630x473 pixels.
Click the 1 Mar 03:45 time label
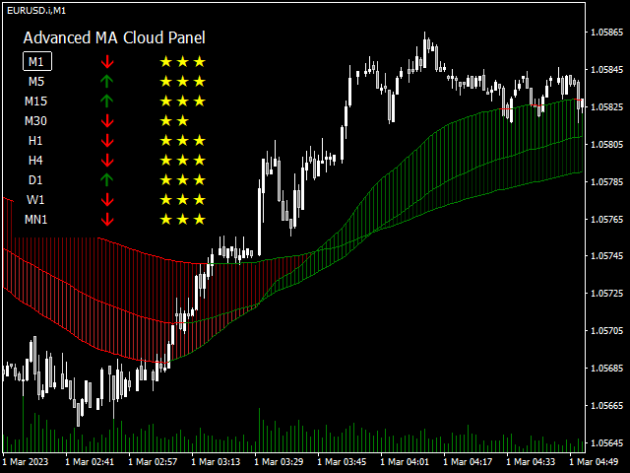coord(342,462)
